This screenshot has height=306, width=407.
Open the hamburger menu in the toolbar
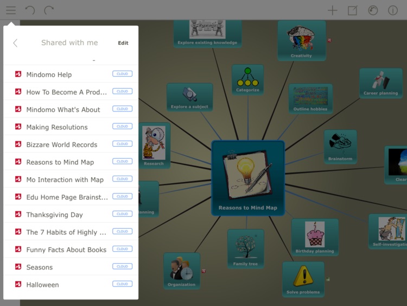pos(11,10)
